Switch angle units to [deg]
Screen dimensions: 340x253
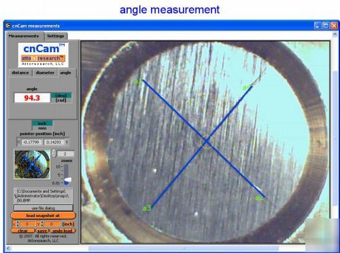(x=61, y=95)
